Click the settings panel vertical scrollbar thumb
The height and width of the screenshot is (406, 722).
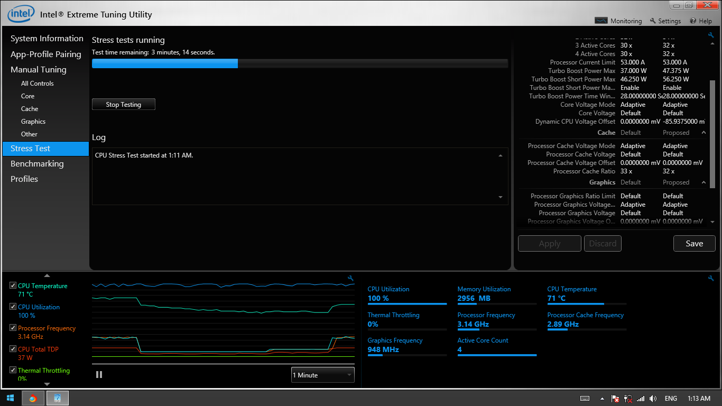pyautogui.click(x=712, y=134)
